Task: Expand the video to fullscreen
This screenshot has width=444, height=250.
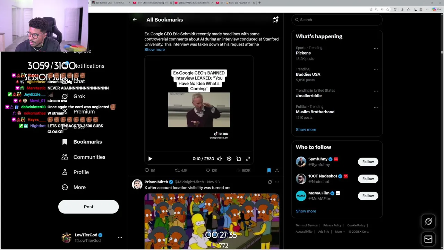Action: 248,159
